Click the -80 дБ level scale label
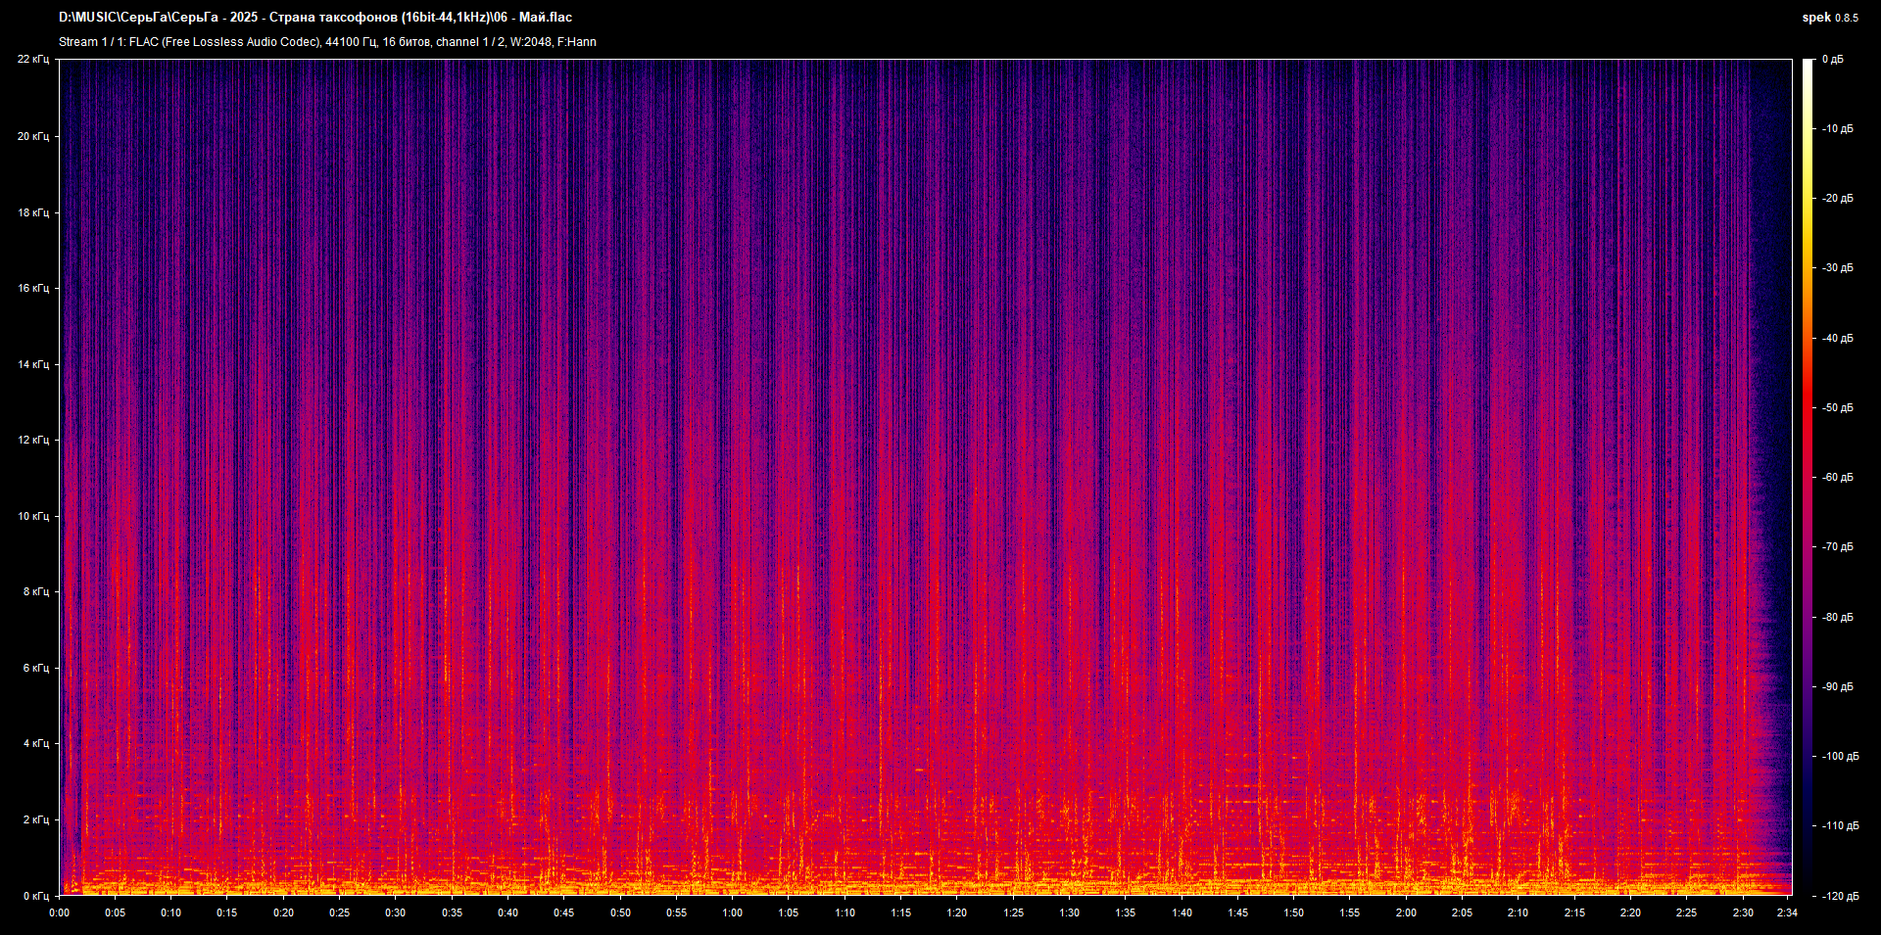Viewport: 1881px width, 935px height. pos(1838,618)
